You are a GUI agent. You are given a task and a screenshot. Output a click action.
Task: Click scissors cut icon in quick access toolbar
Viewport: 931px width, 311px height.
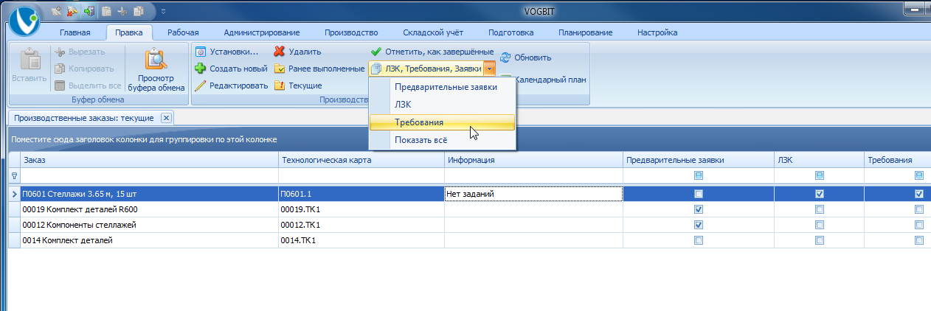[x=122, y=13]
